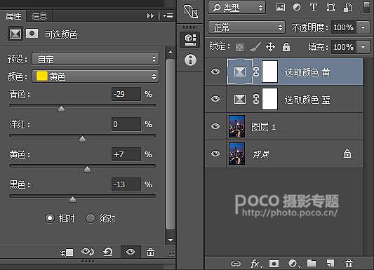Open the Properties panel flyout menu
374x270 pixels.
click(x=168, y=15)
